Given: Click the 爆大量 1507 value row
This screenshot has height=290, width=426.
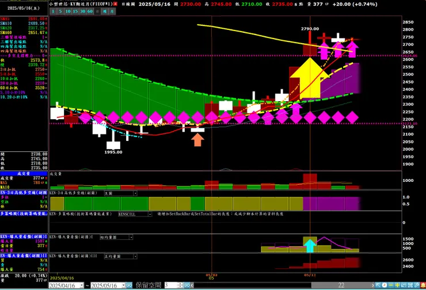Looking at the screenshot, I should coord(24,241).
